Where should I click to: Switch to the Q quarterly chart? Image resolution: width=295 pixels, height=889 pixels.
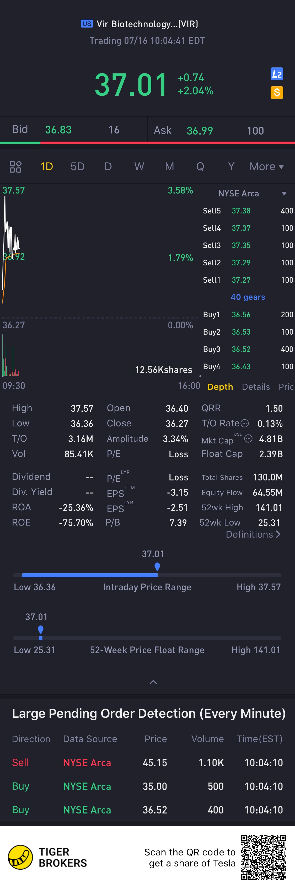(x=200, y=167)
